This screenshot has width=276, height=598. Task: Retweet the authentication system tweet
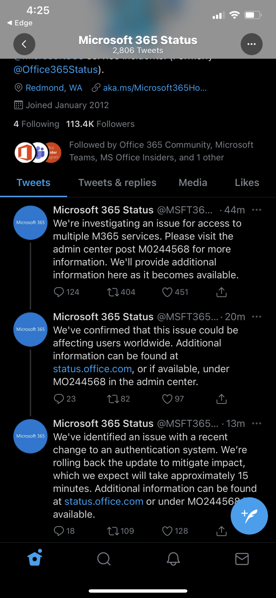(113, 531)
